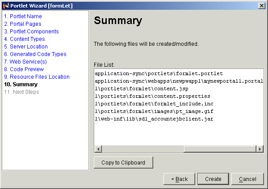The width and height of the screenshot is (268, 189).
Task: Open the 2. Portal Pages step
Action: tap(23, 24)
